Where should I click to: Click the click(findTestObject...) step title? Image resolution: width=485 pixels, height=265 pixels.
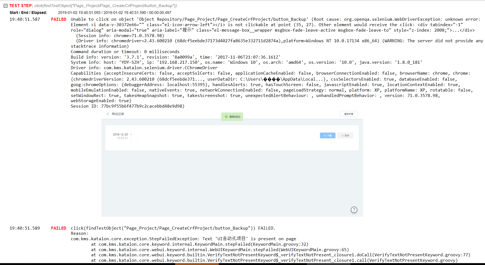[x=106, y=6]
